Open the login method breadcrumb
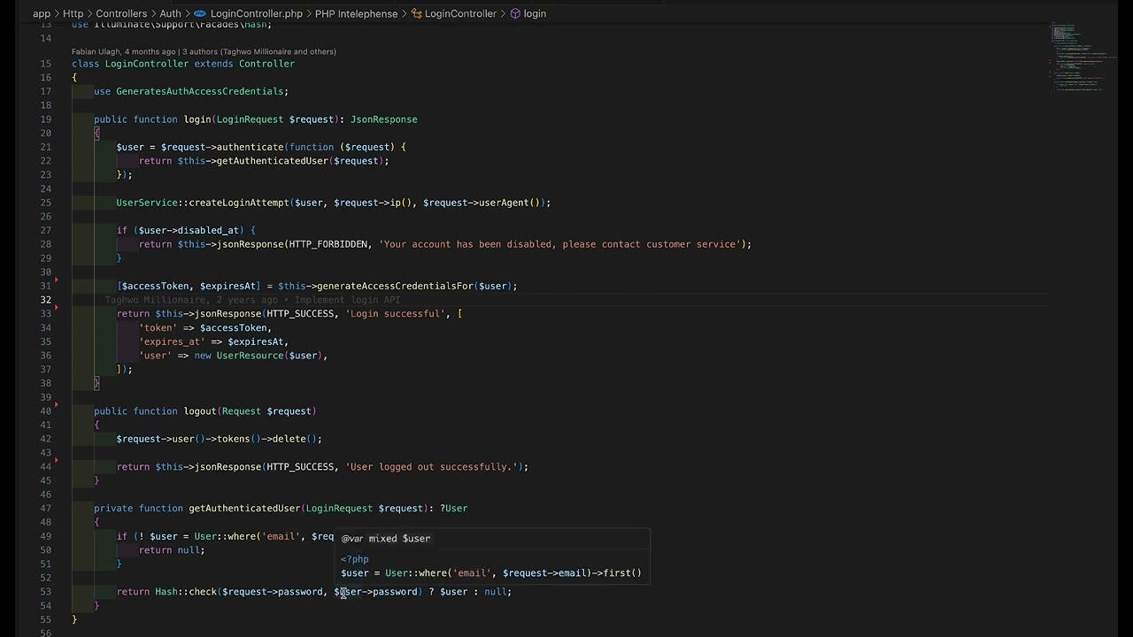Screen dimensions: 1133x637 (x=535, y=13)
